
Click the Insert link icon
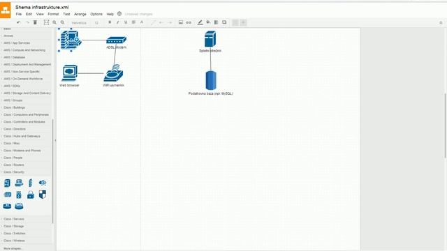189,22
